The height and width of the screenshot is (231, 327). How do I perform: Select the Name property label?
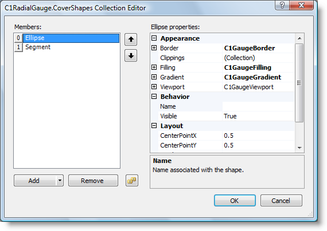[x=168, y=106]
